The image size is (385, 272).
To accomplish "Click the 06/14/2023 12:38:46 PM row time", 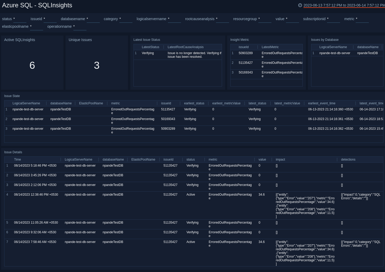I will (36, 195).
